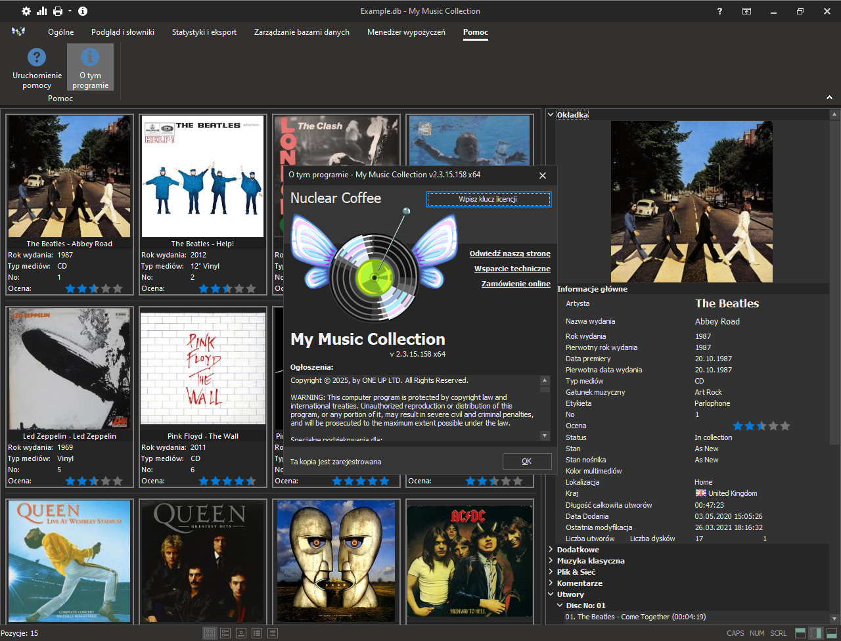Follow the Odwiedź naszą stronę link

pos(510,254)
